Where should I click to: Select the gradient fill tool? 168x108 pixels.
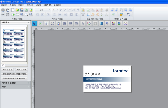pos(101,23)
